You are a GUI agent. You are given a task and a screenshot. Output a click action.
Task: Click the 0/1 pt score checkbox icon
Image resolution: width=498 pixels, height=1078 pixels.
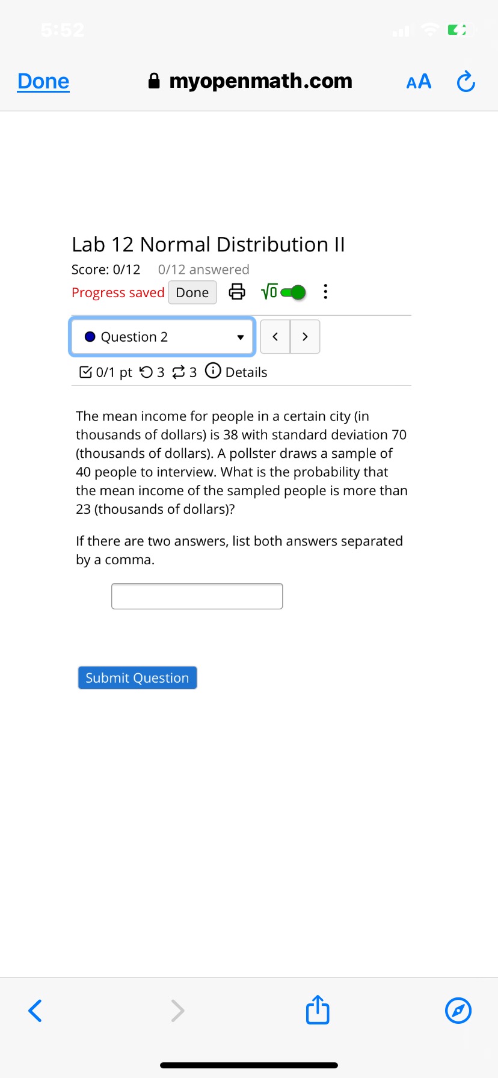(85, 371)
